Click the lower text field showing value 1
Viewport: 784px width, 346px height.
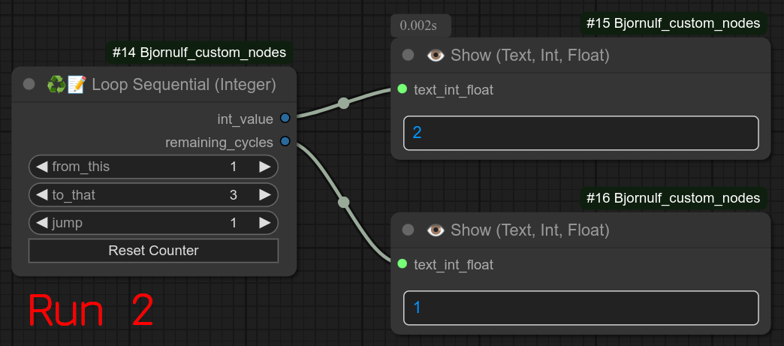click(580, 308)
